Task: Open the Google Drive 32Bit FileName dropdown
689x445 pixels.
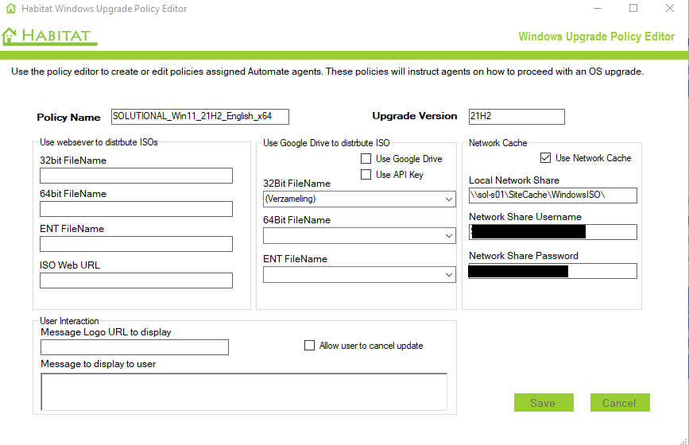Action: (x=449, y=199)
